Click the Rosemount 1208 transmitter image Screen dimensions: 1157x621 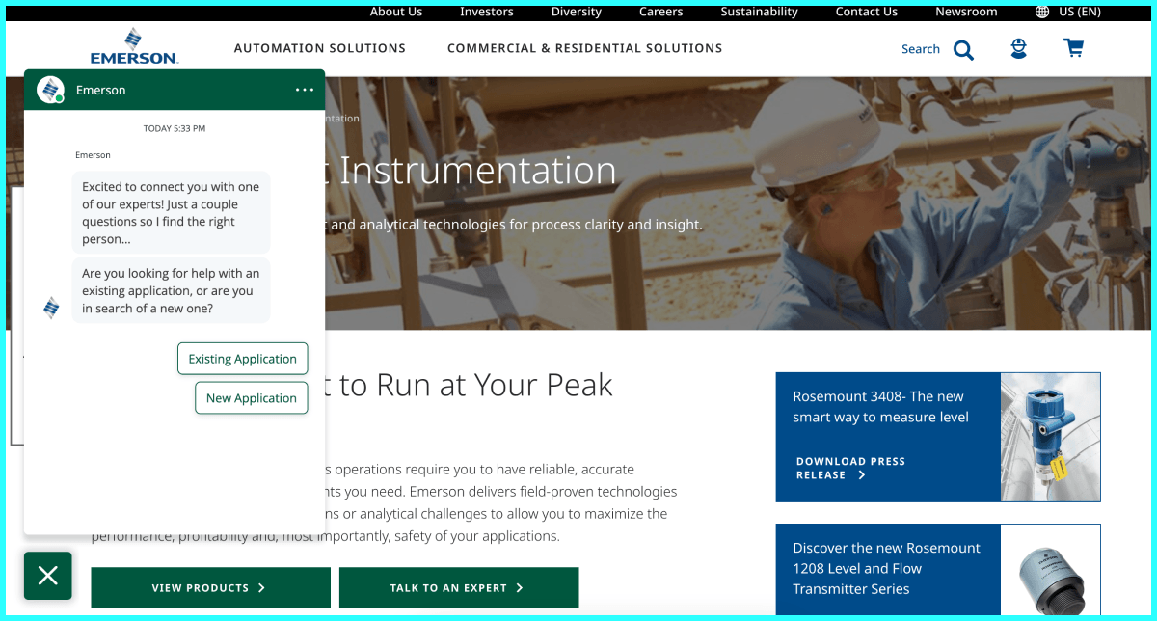(x=1049, y=571)
